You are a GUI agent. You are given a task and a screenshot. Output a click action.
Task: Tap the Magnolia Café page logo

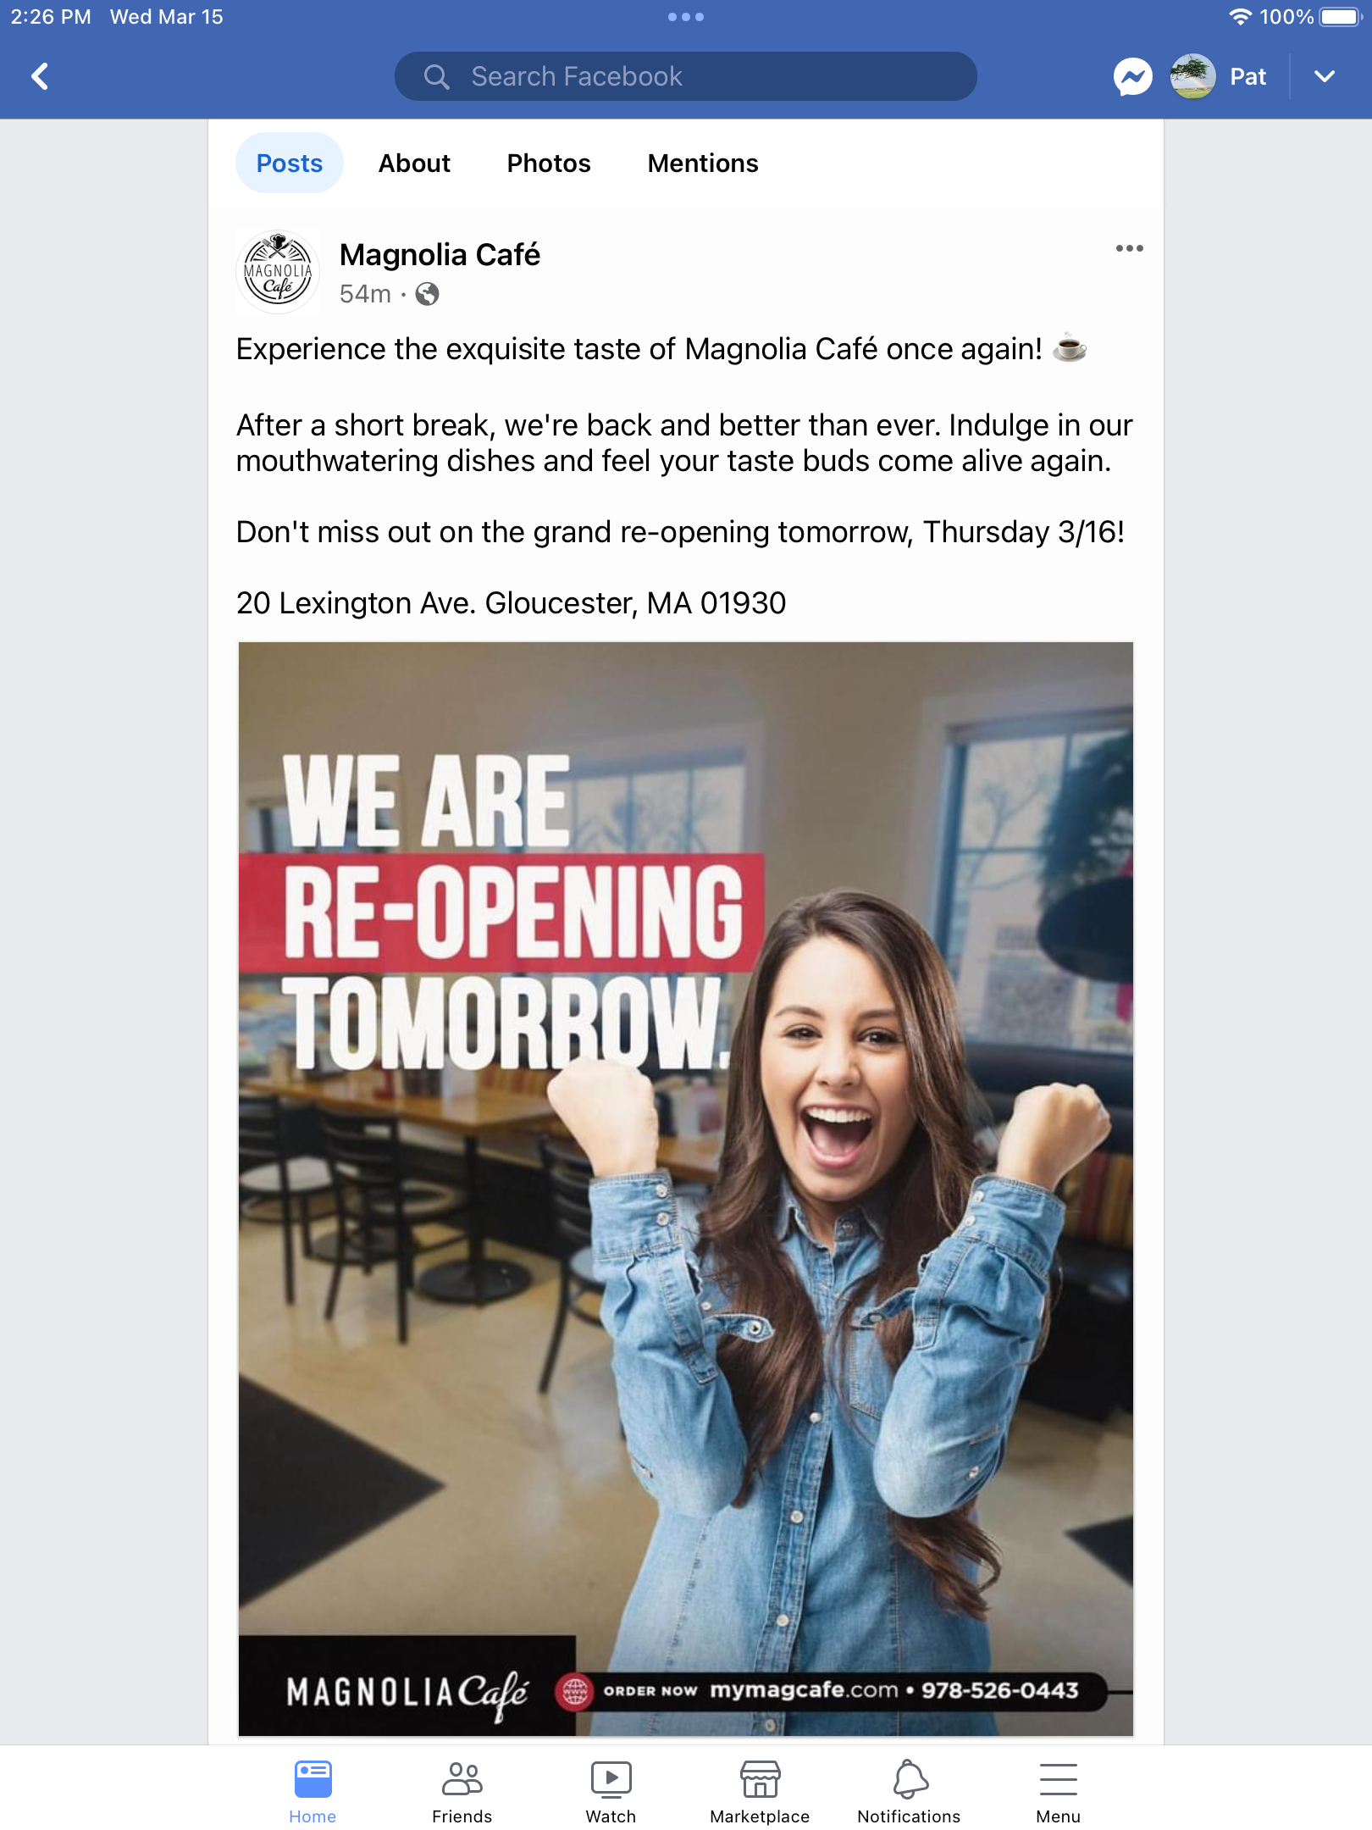click(278, 272)
